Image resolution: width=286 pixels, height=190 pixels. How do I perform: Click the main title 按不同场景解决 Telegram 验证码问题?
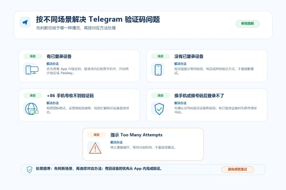[98, 19]
